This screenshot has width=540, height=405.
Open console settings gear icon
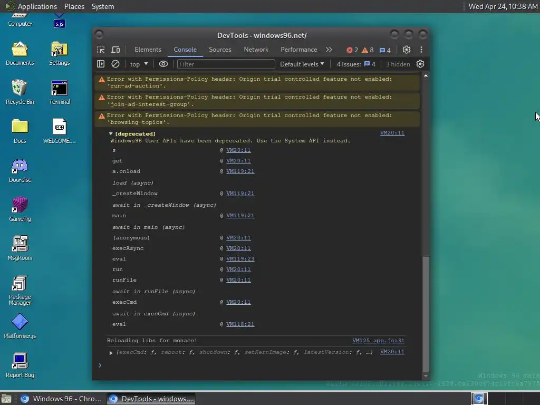pos(420,64)
